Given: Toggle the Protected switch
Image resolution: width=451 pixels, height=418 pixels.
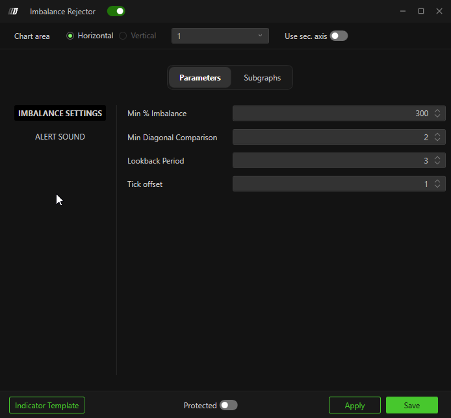Looking at the screenshot, I should pos(228,405).
